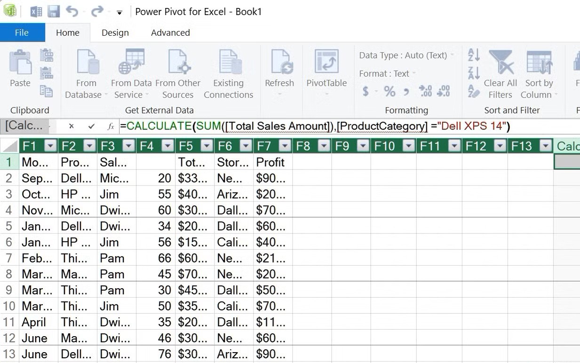Open the F1 column filter dropdown
This screenshot has width=580, height=363.
point(50,146)
